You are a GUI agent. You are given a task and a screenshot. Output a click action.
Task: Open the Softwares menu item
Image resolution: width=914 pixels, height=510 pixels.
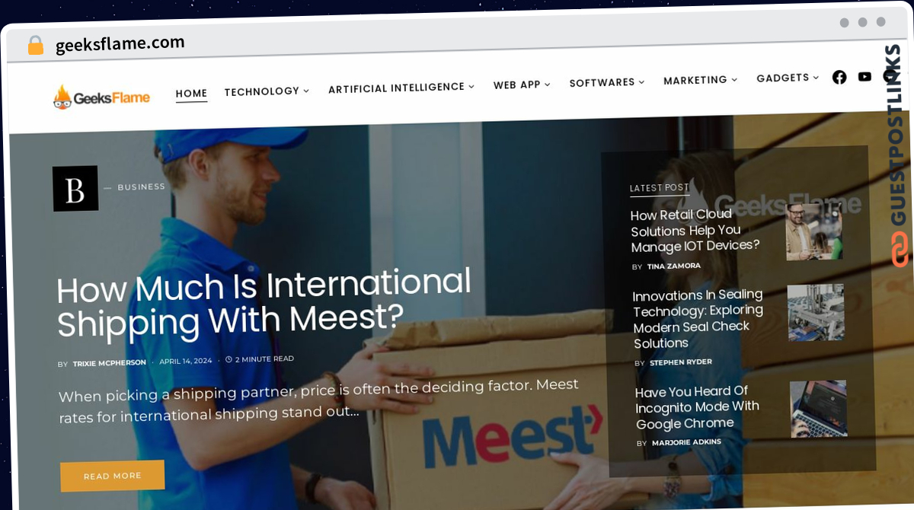coord(607,82)
